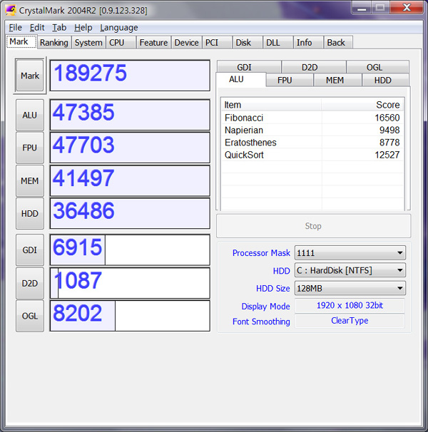The height and width of the screenshot is (432, 428).
Task: Minimize the CrystalMark window
Action: click(362, 7)
